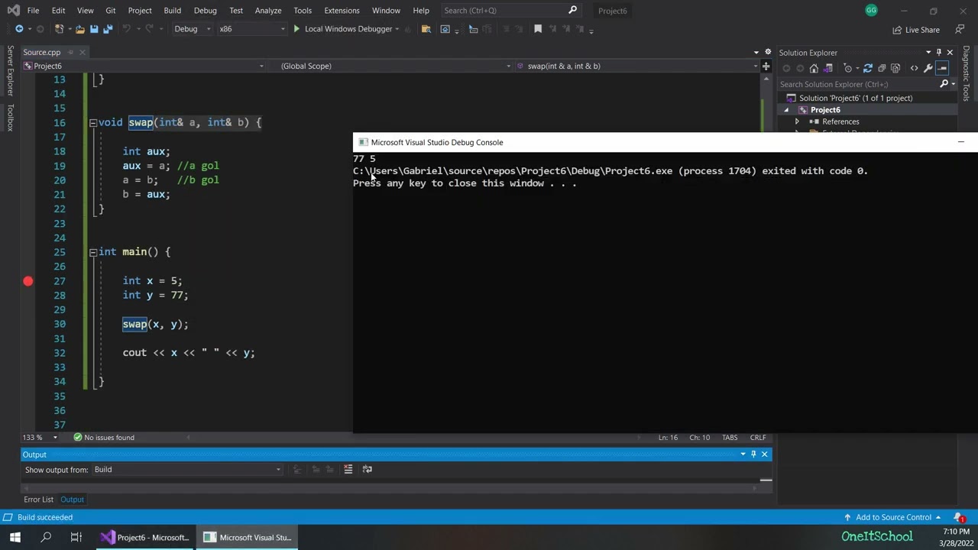Click Clear All icon in Output panel

pos(348,469)
